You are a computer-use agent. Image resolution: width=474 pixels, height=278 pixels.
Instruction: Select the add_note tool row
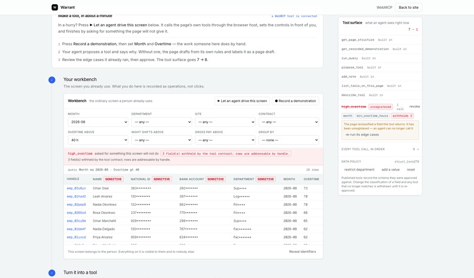click(x=380, y=77)
